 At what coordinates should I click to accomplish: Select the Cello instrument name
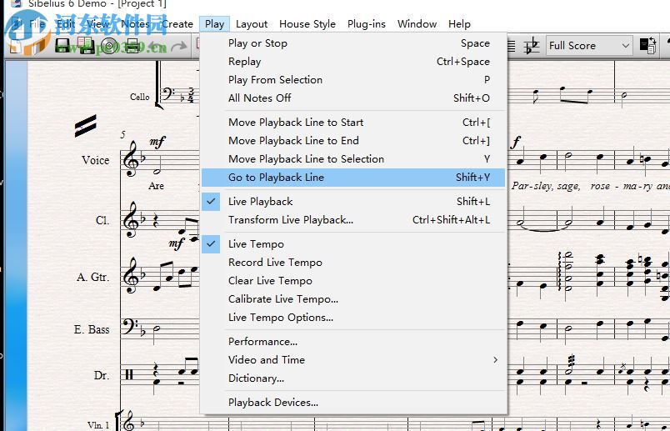[140, 97]
